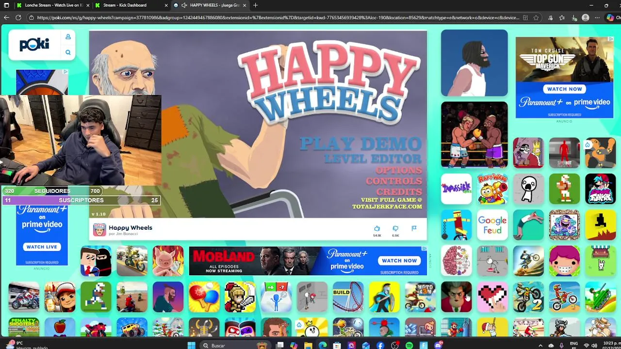This screenshot has height=349, width=621.
Task: Open LEVEL EDITOR in game menu
Action: (373, 159)
